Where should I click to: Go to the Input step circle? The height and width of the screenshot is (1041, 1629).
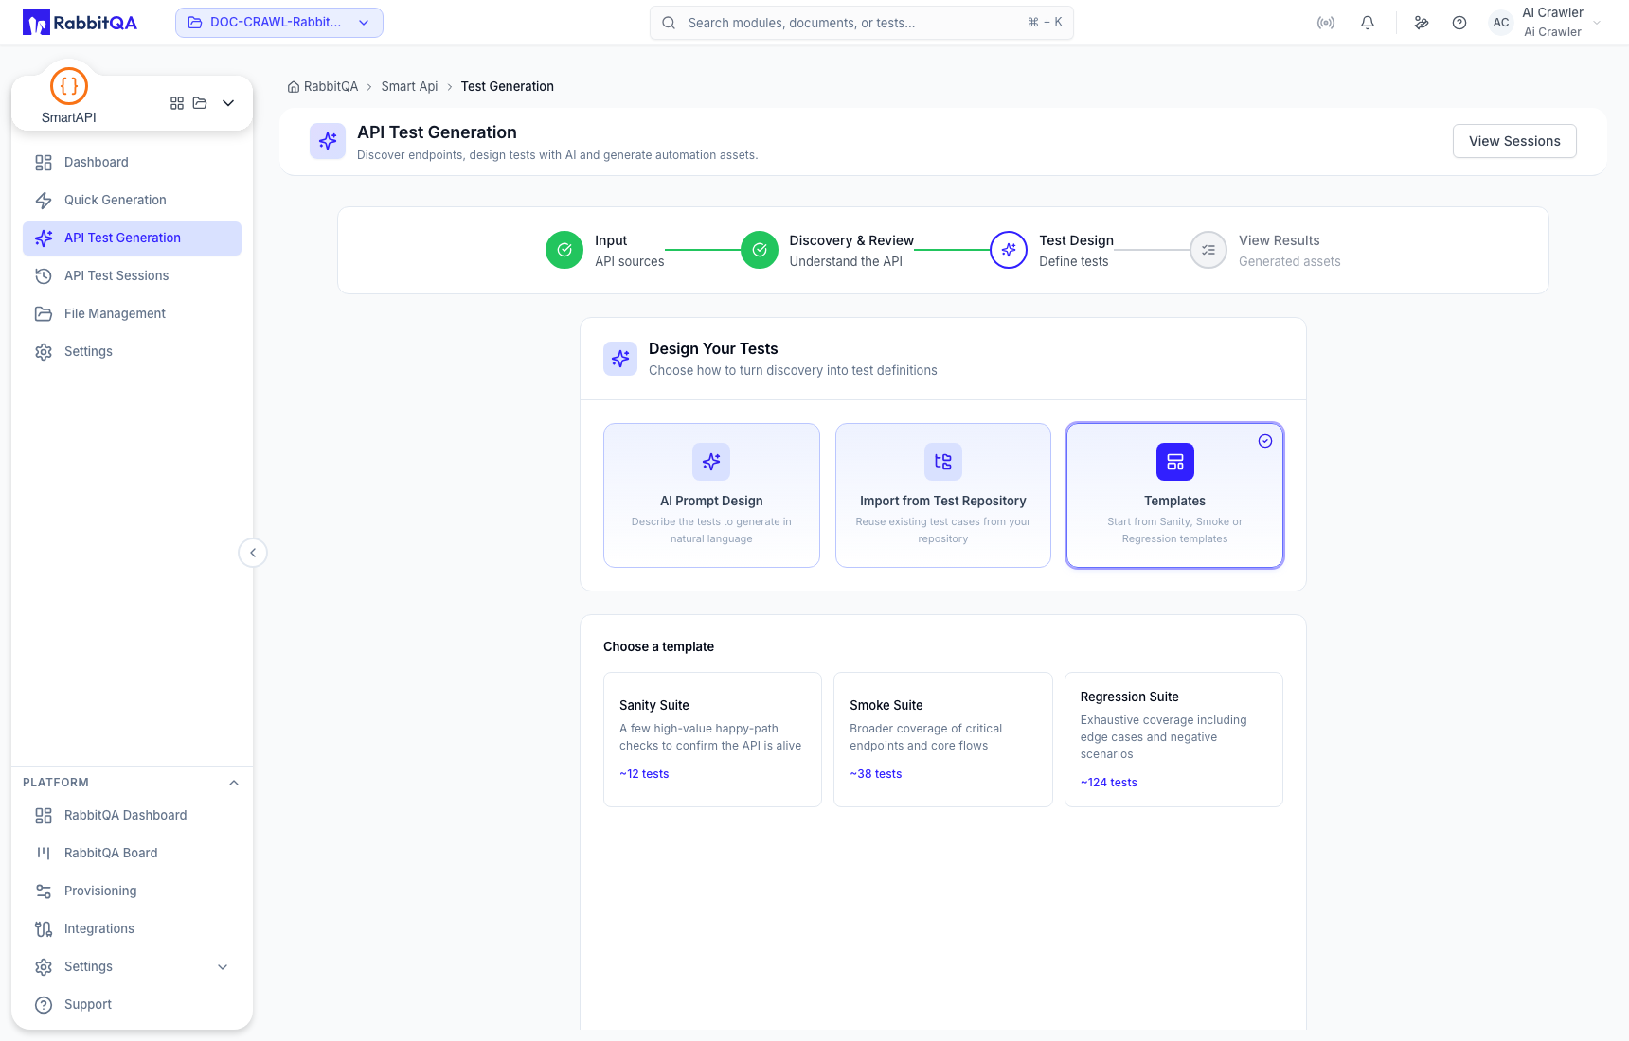point(564,250)
